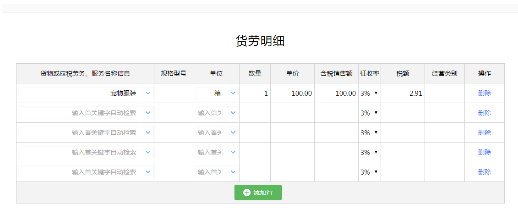The image size is (518, 220).
Task: Open the 3% tax rate selector in first row
Action: tap(369, 93)
